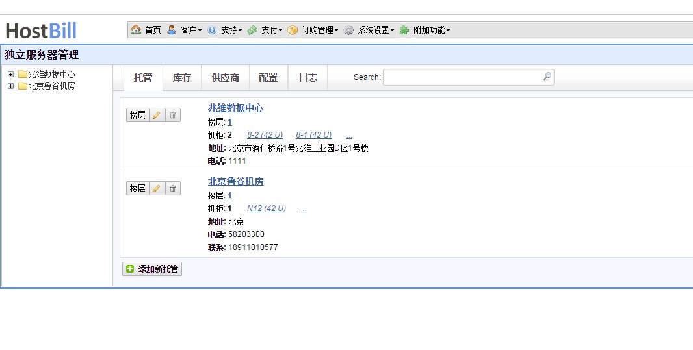This screenshot has height=350, width=693.
Task: Click the 添加新托管 button
Action: click(152, 269)
